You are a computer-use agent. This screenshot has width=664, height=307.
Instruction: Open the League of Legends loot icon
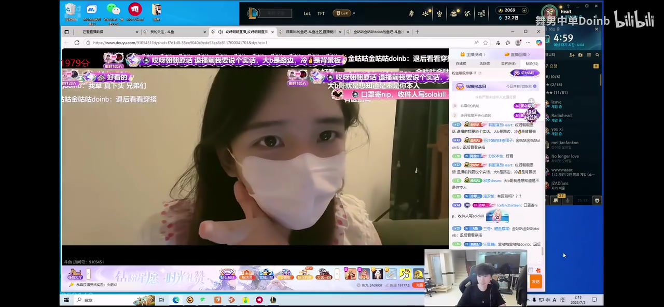454,13
